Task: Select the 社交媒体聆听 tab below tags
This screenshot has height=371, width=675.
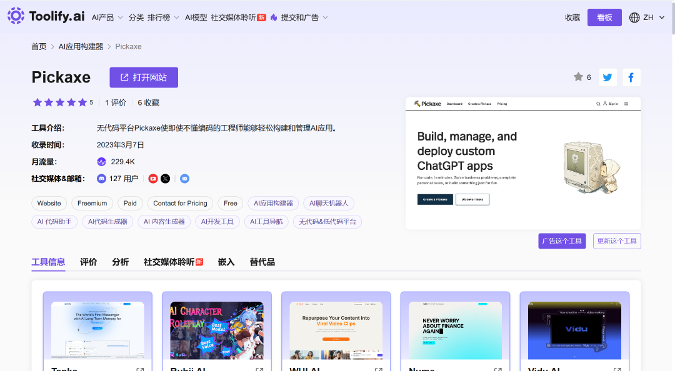Action: [173, 262]
